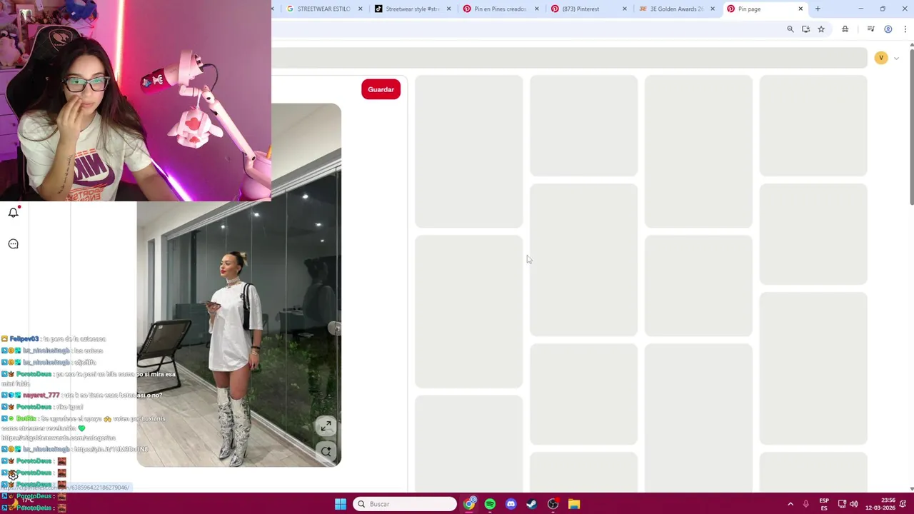Viewport: 914px width, 514px height.
Task: Bookmark this page with the star icon
Action: (821, 29)
